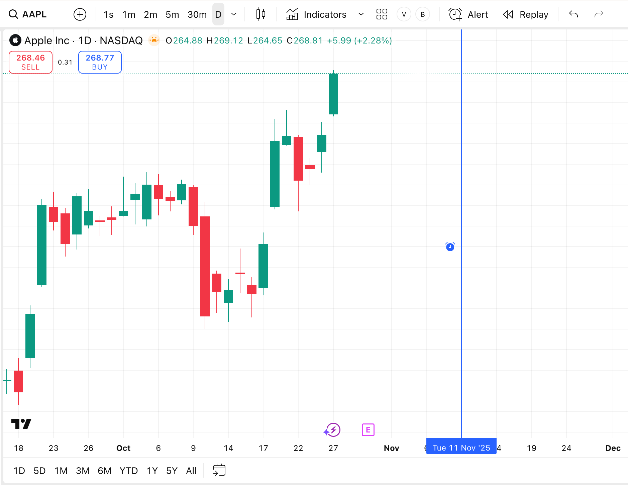Image resolution: width=628 pixels, height=485 pixels.
Task: Open the purple lightning news event marker
Action: tap(333, 430)
